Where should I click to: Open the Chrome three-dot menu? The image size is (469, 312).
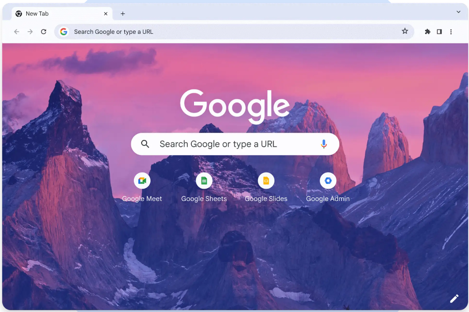(451, 32)
